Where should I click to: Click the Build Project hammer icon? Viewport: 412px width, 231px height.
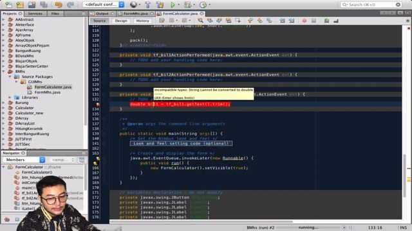(x=147, y=4)
